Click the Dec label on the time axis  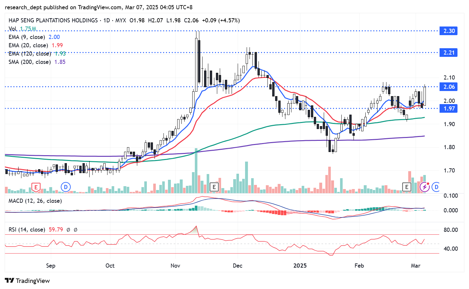pyautogui.click(x=238, y=266)
